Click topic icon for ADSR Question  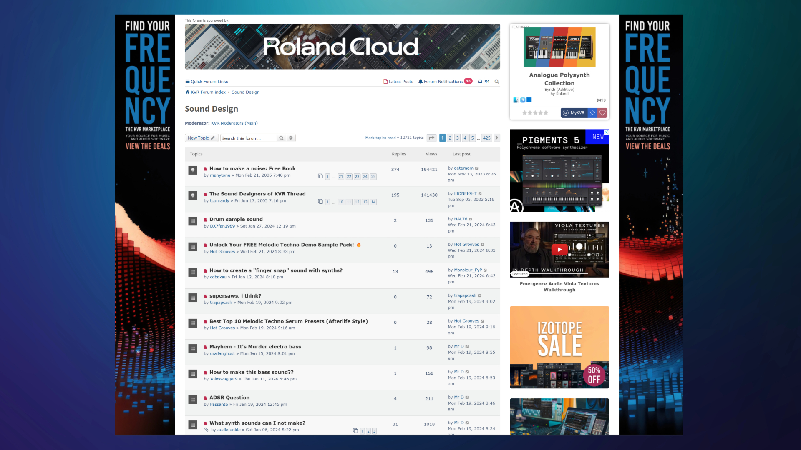click(x=193, y=400)
